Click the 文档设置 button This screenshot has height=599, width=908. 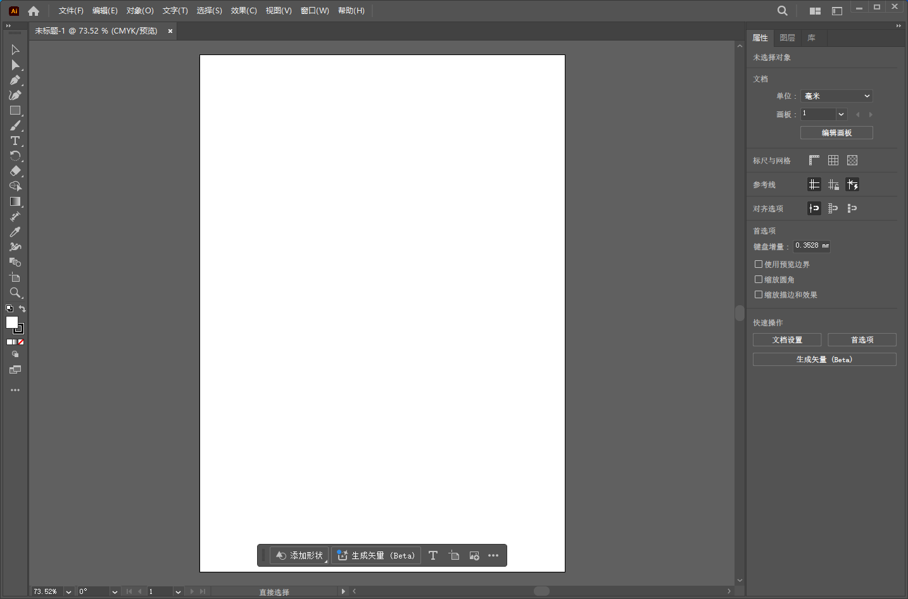(787, 339)
